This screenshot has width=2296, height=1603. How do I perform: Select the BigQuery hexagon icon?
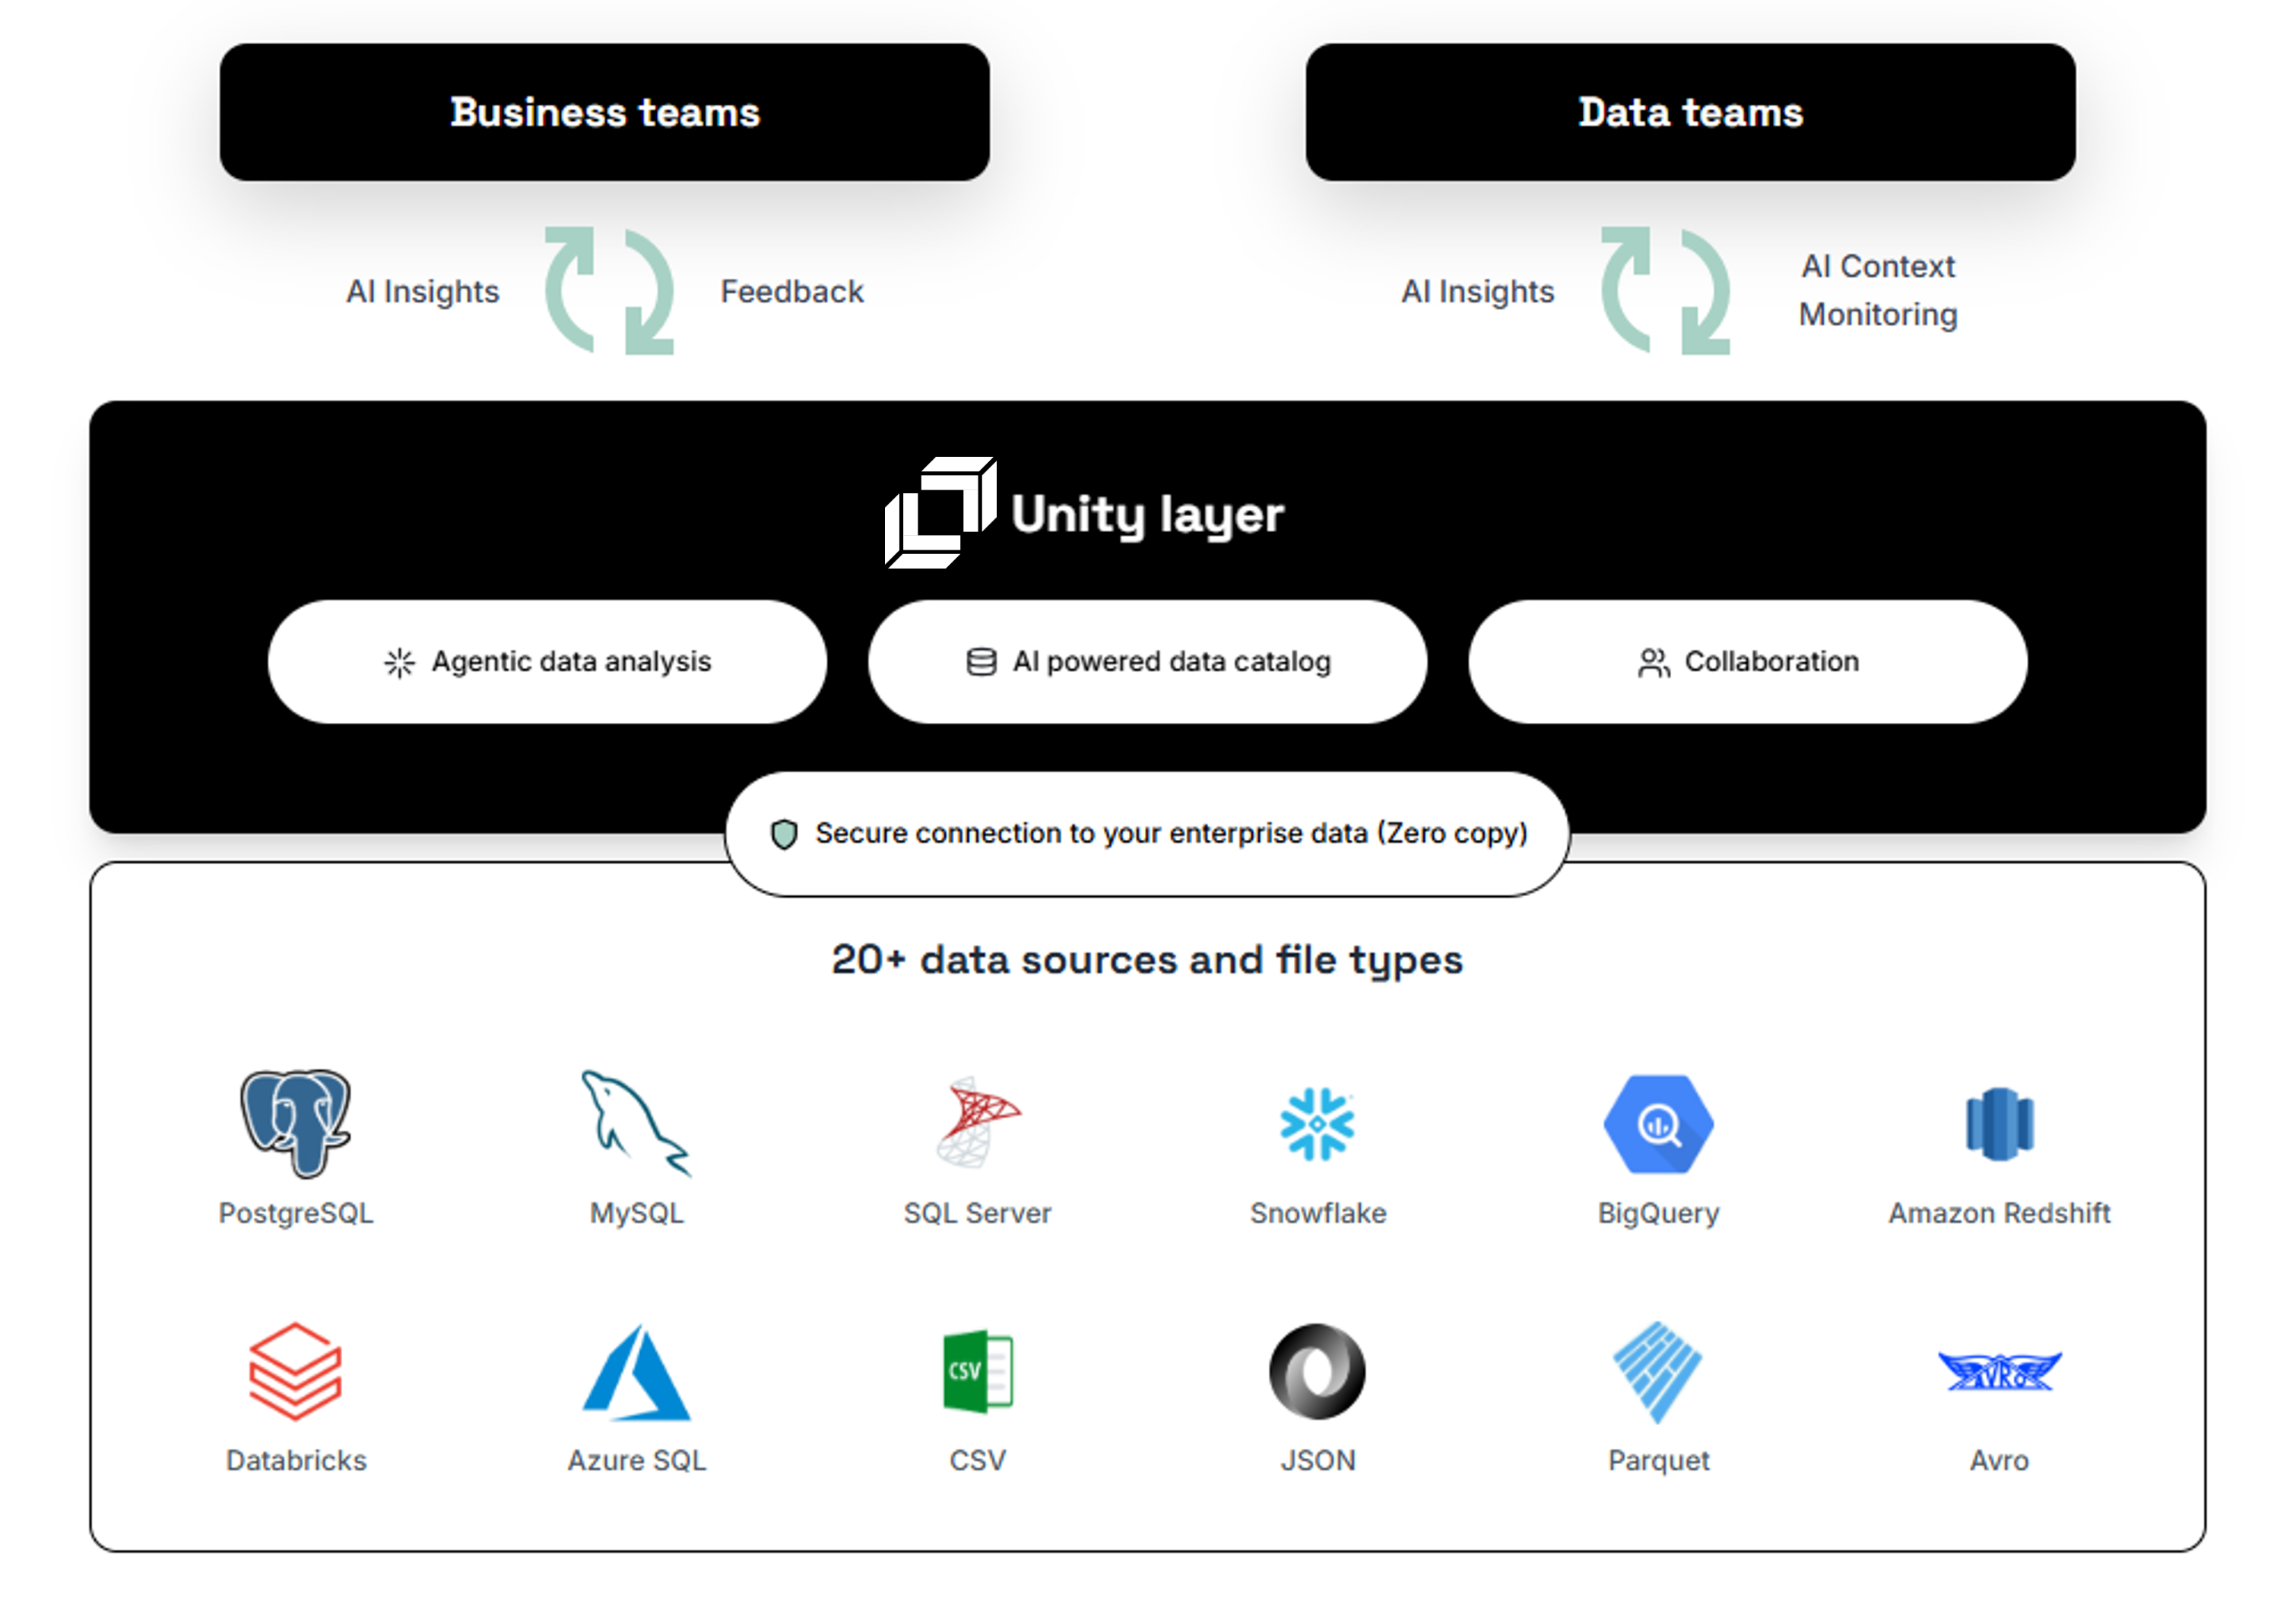tap(1658, 1123)
